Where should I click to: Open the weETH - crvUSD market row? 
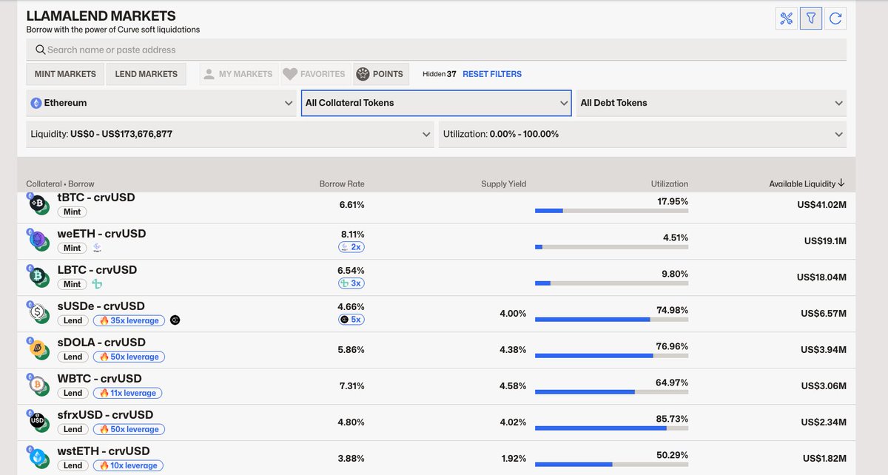pyautogui.click(x=437, y=240)
